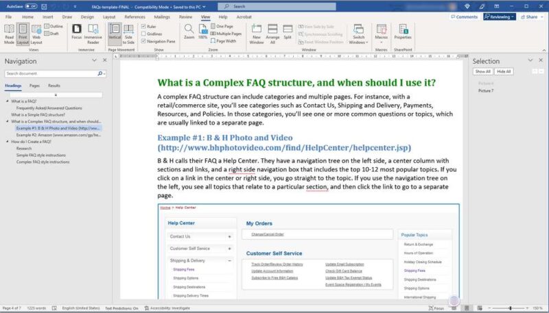
Task: Open SharePoint Properties
Action: coord(403,32)
